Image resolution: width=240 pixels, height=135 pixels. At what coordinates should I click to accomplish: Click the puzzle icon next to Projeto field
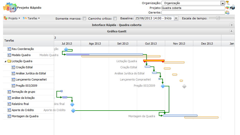coord(227,8)
